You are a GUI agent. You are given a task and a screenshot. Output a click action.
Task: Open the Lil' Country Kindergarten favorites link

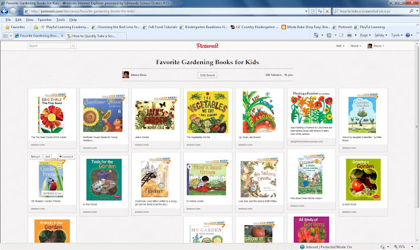pos(255,27)
